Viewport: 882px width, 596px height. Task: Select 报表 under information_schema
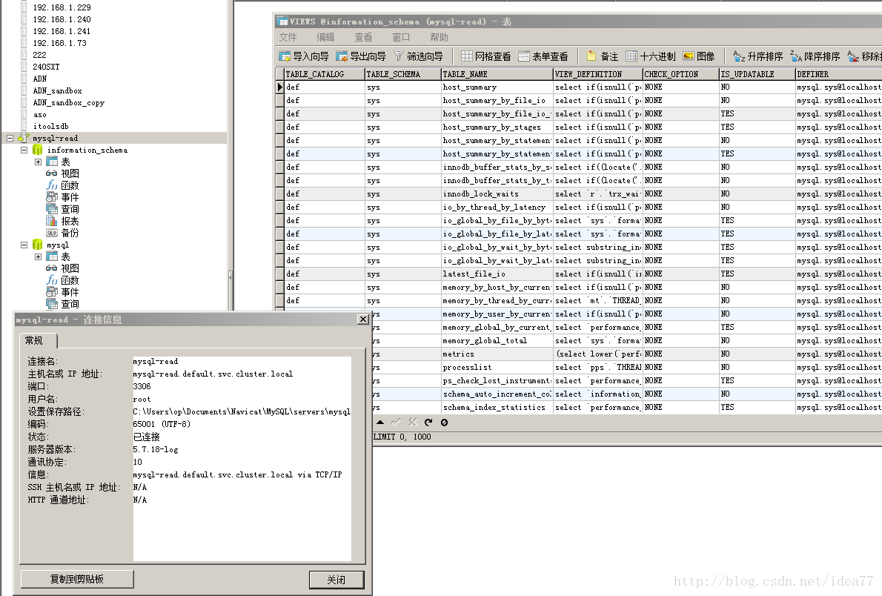point(62,221)
